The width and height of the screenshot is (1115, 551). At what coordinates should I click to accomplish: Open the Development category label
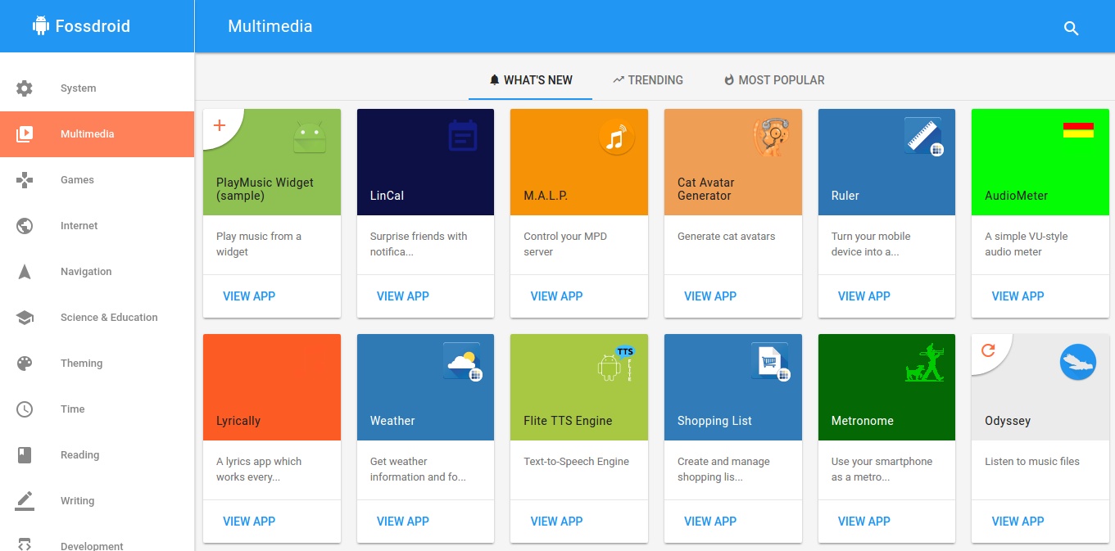pos(92,545)
